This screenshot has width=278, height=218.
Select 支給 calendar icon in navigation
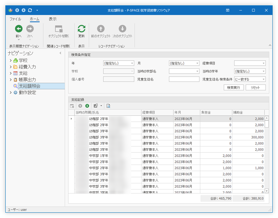point(15,73)
